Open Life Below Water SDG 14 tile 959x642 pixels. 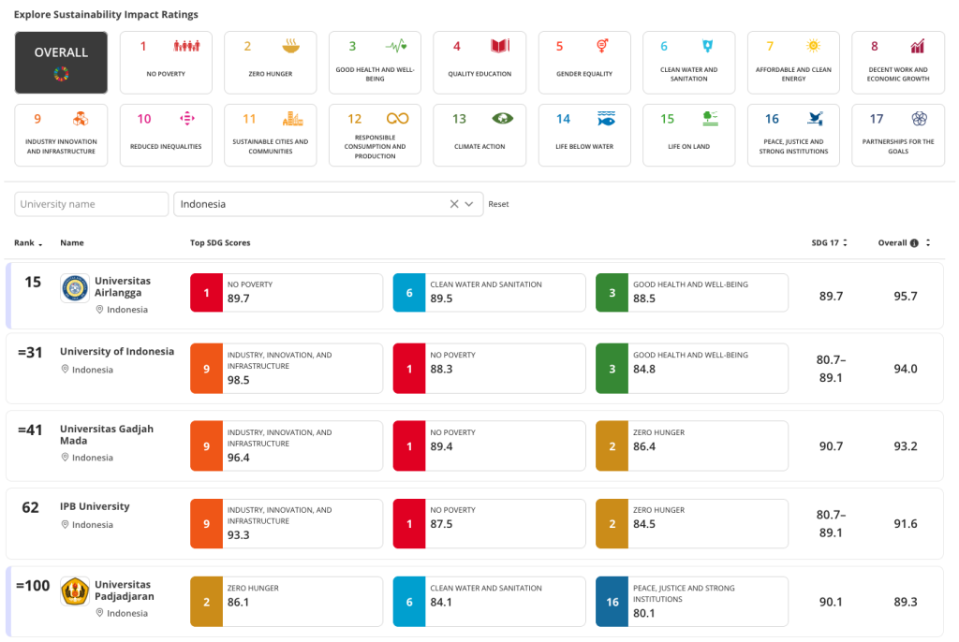tap(584, 135)
